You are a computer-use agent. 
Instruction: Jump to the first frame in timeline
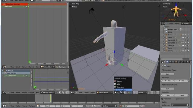pos(87,106)
